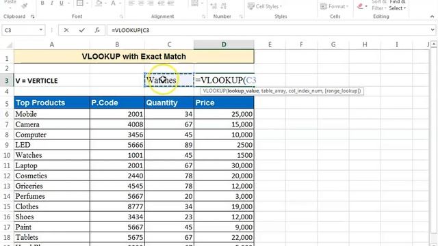Image resolution: width=438 pixels, height=246 pixels.
Task: Open Underline style dropdown arrow
Action: click(68, 3)
